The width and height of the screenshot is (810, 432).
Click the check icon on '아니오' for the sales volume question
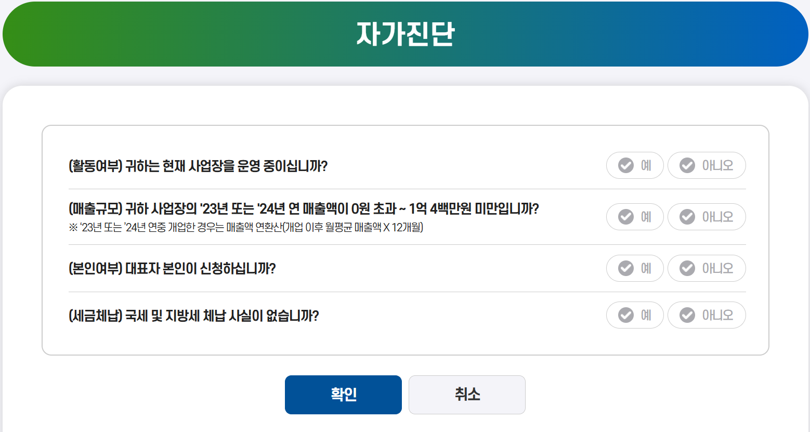[x=687, y=217]
